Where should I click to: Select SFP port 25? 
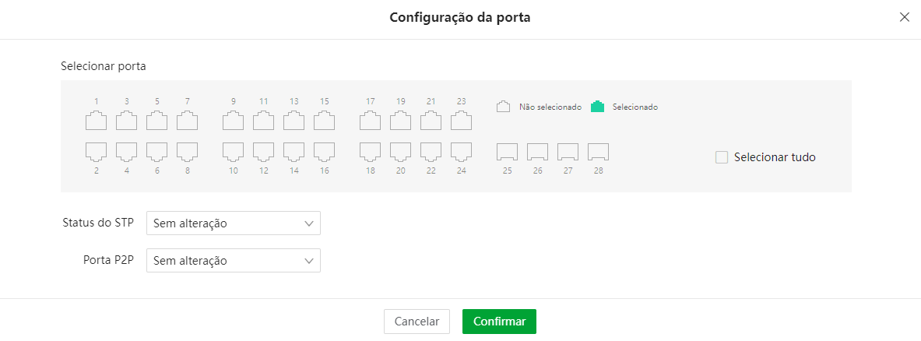click(507, 151)
